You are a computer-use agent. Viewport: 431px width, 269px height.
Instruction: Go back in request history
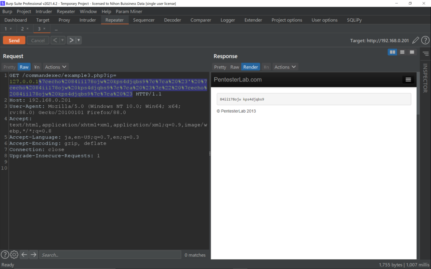(55, 40)
